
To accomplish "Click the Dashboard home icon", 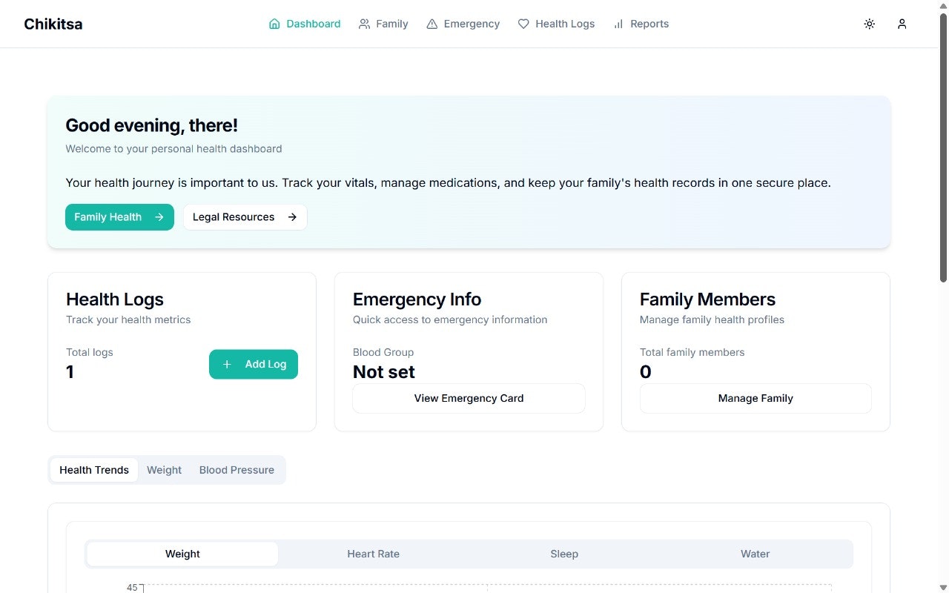I will tap(274, 24).
